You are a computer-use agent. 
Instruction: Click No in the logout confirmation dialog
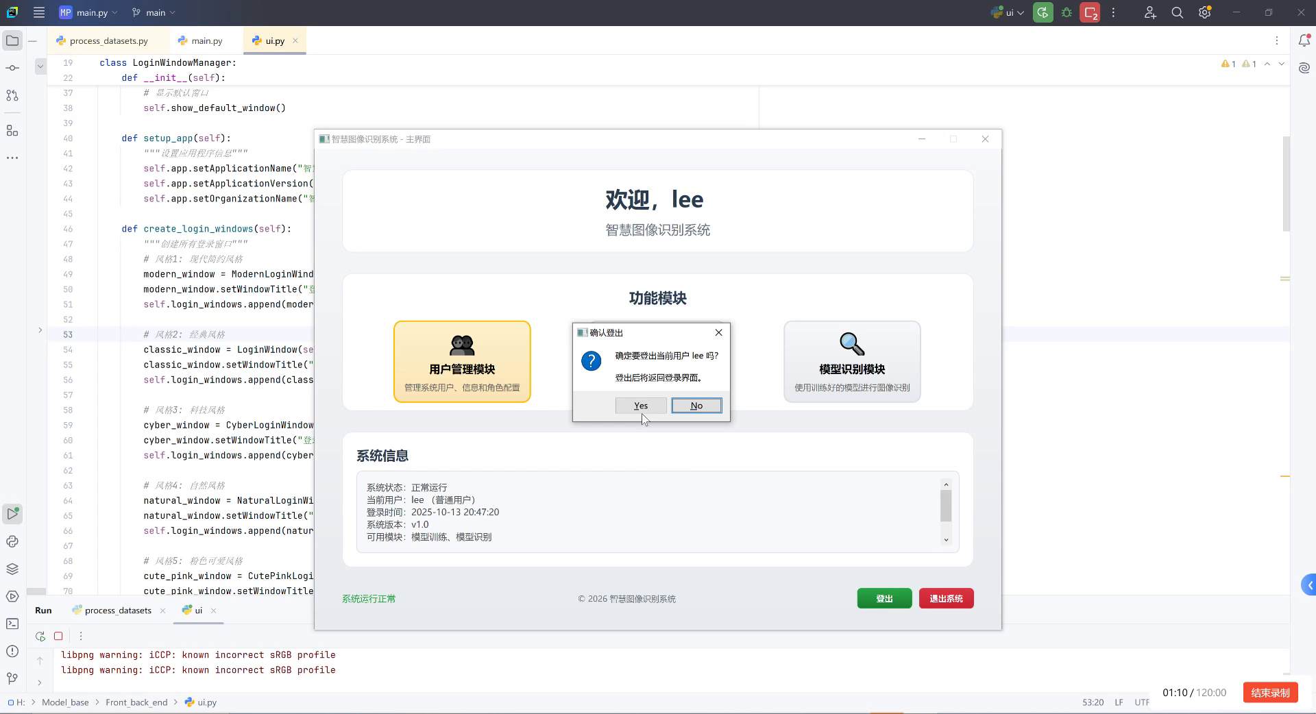coord(696,406)
